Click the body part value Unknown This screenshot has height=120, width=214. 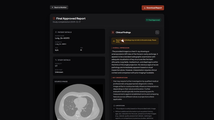coord(59,72)
